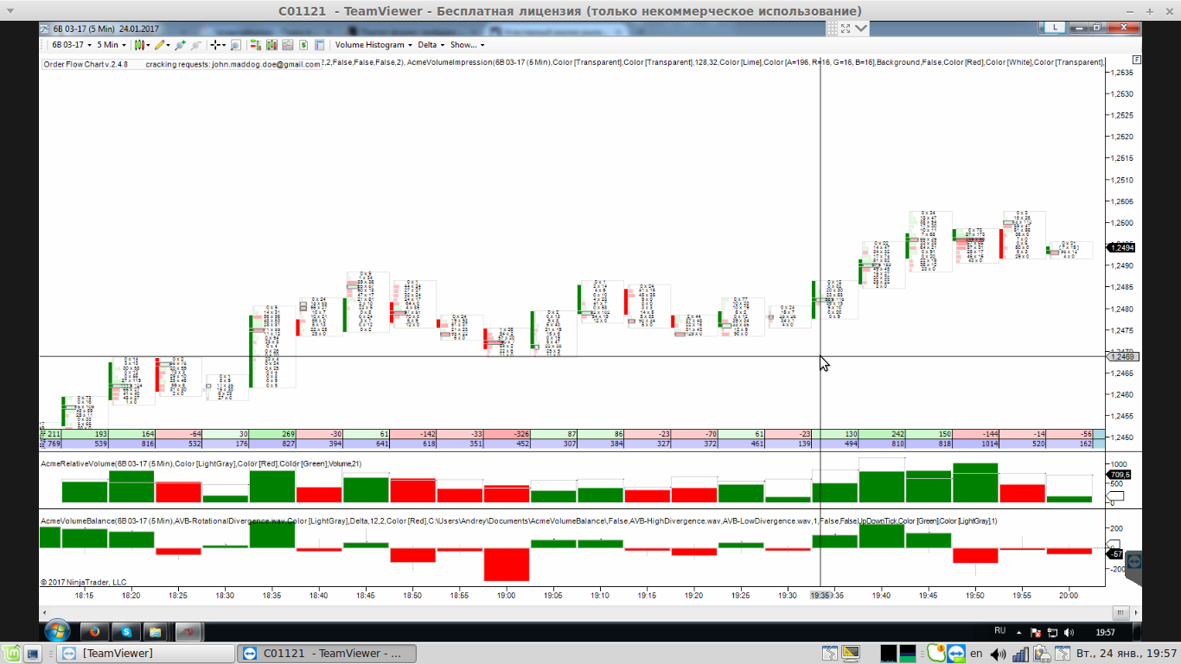
Task: Open the data box magnifier icon
Action: 235,45
